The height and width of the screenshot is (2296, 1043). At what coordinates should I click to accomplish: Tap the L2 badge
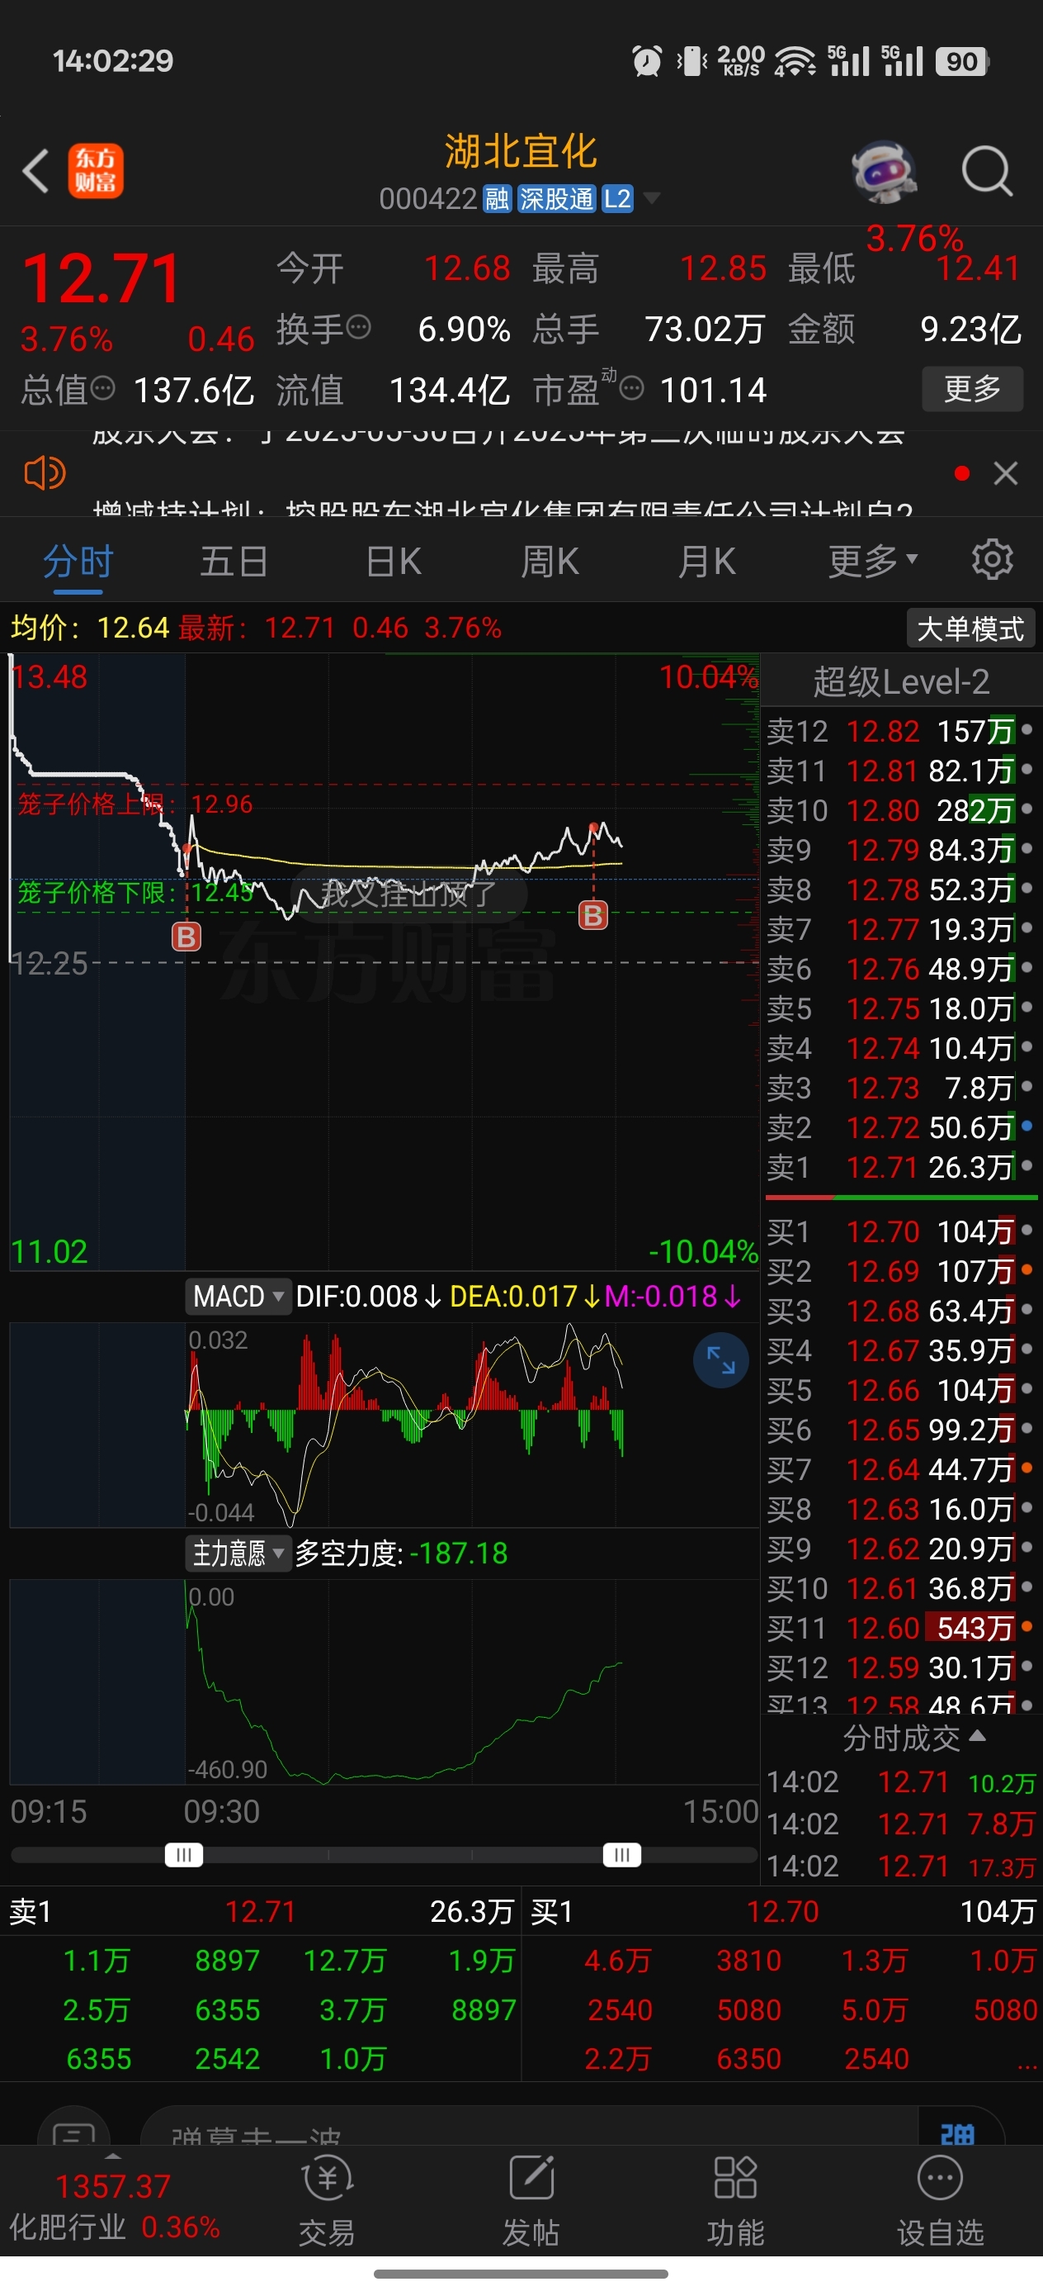617,198
